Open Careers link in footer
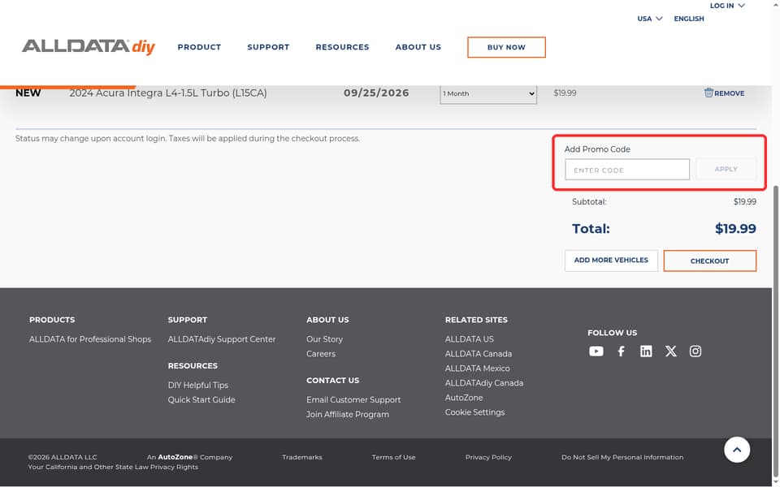The image size is (780, 487). pos(321,354)
